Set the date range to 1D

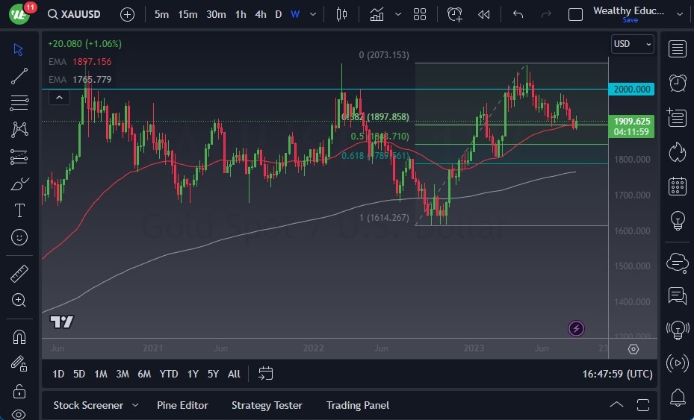click(58, 374)
